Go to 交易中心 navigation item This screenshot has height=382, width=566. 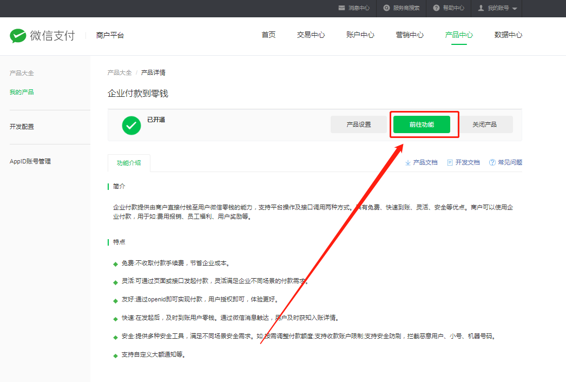point(311,35)
